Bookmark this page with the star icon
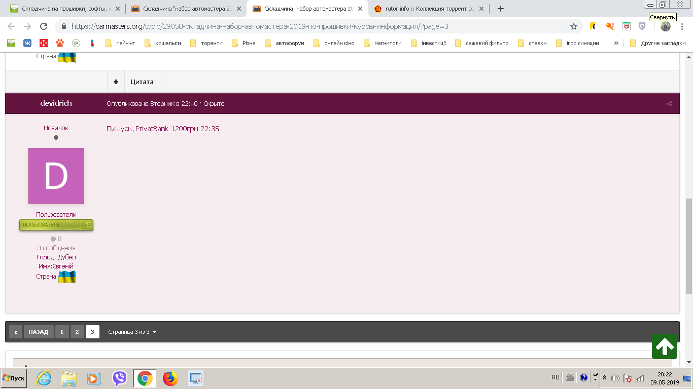The image size is (693, 389). click(x=574, y=26)
